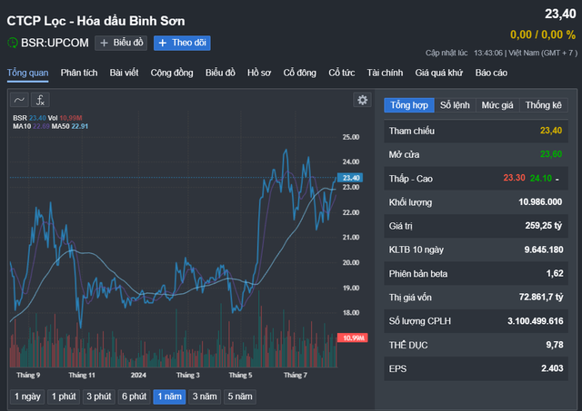Viewport: 582px width, 411px height.
Task: Open chart settings gear icon
Action: pyautogui.click(x=363, y=100)
